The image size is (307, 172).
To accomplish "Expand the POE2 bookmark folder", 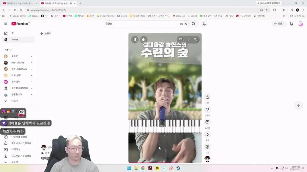I will pyautogui.click(x=229, y=16).
